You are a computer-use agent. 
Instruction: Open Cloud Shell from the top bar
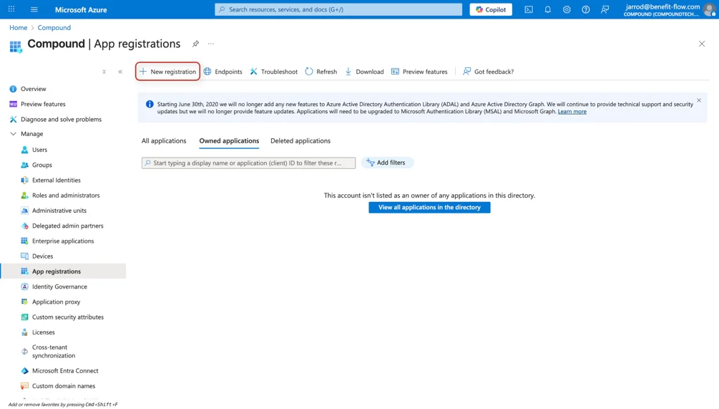(x=529, y=9)
